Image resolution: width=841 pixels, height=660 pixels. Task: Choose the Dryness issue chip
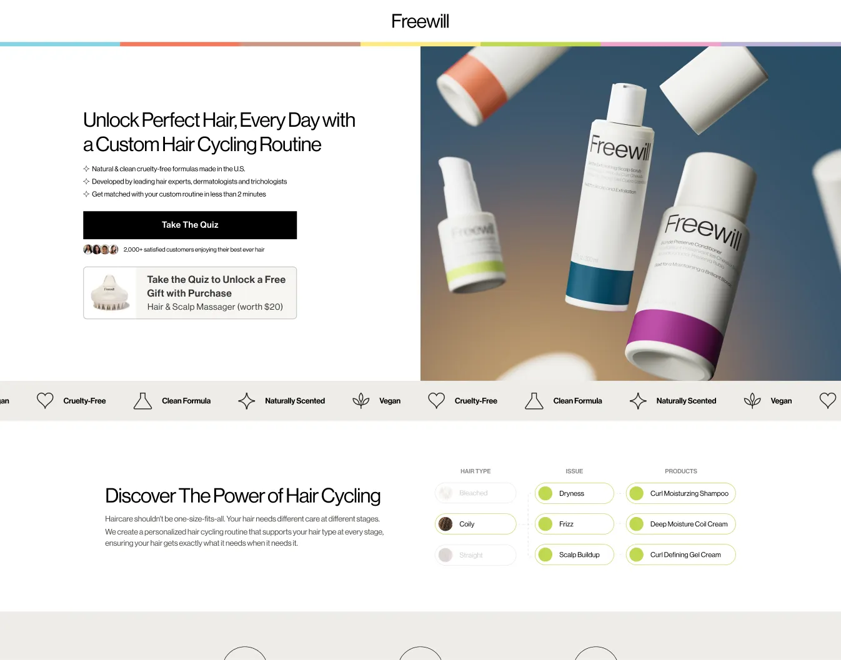click(x=574, y=493)
